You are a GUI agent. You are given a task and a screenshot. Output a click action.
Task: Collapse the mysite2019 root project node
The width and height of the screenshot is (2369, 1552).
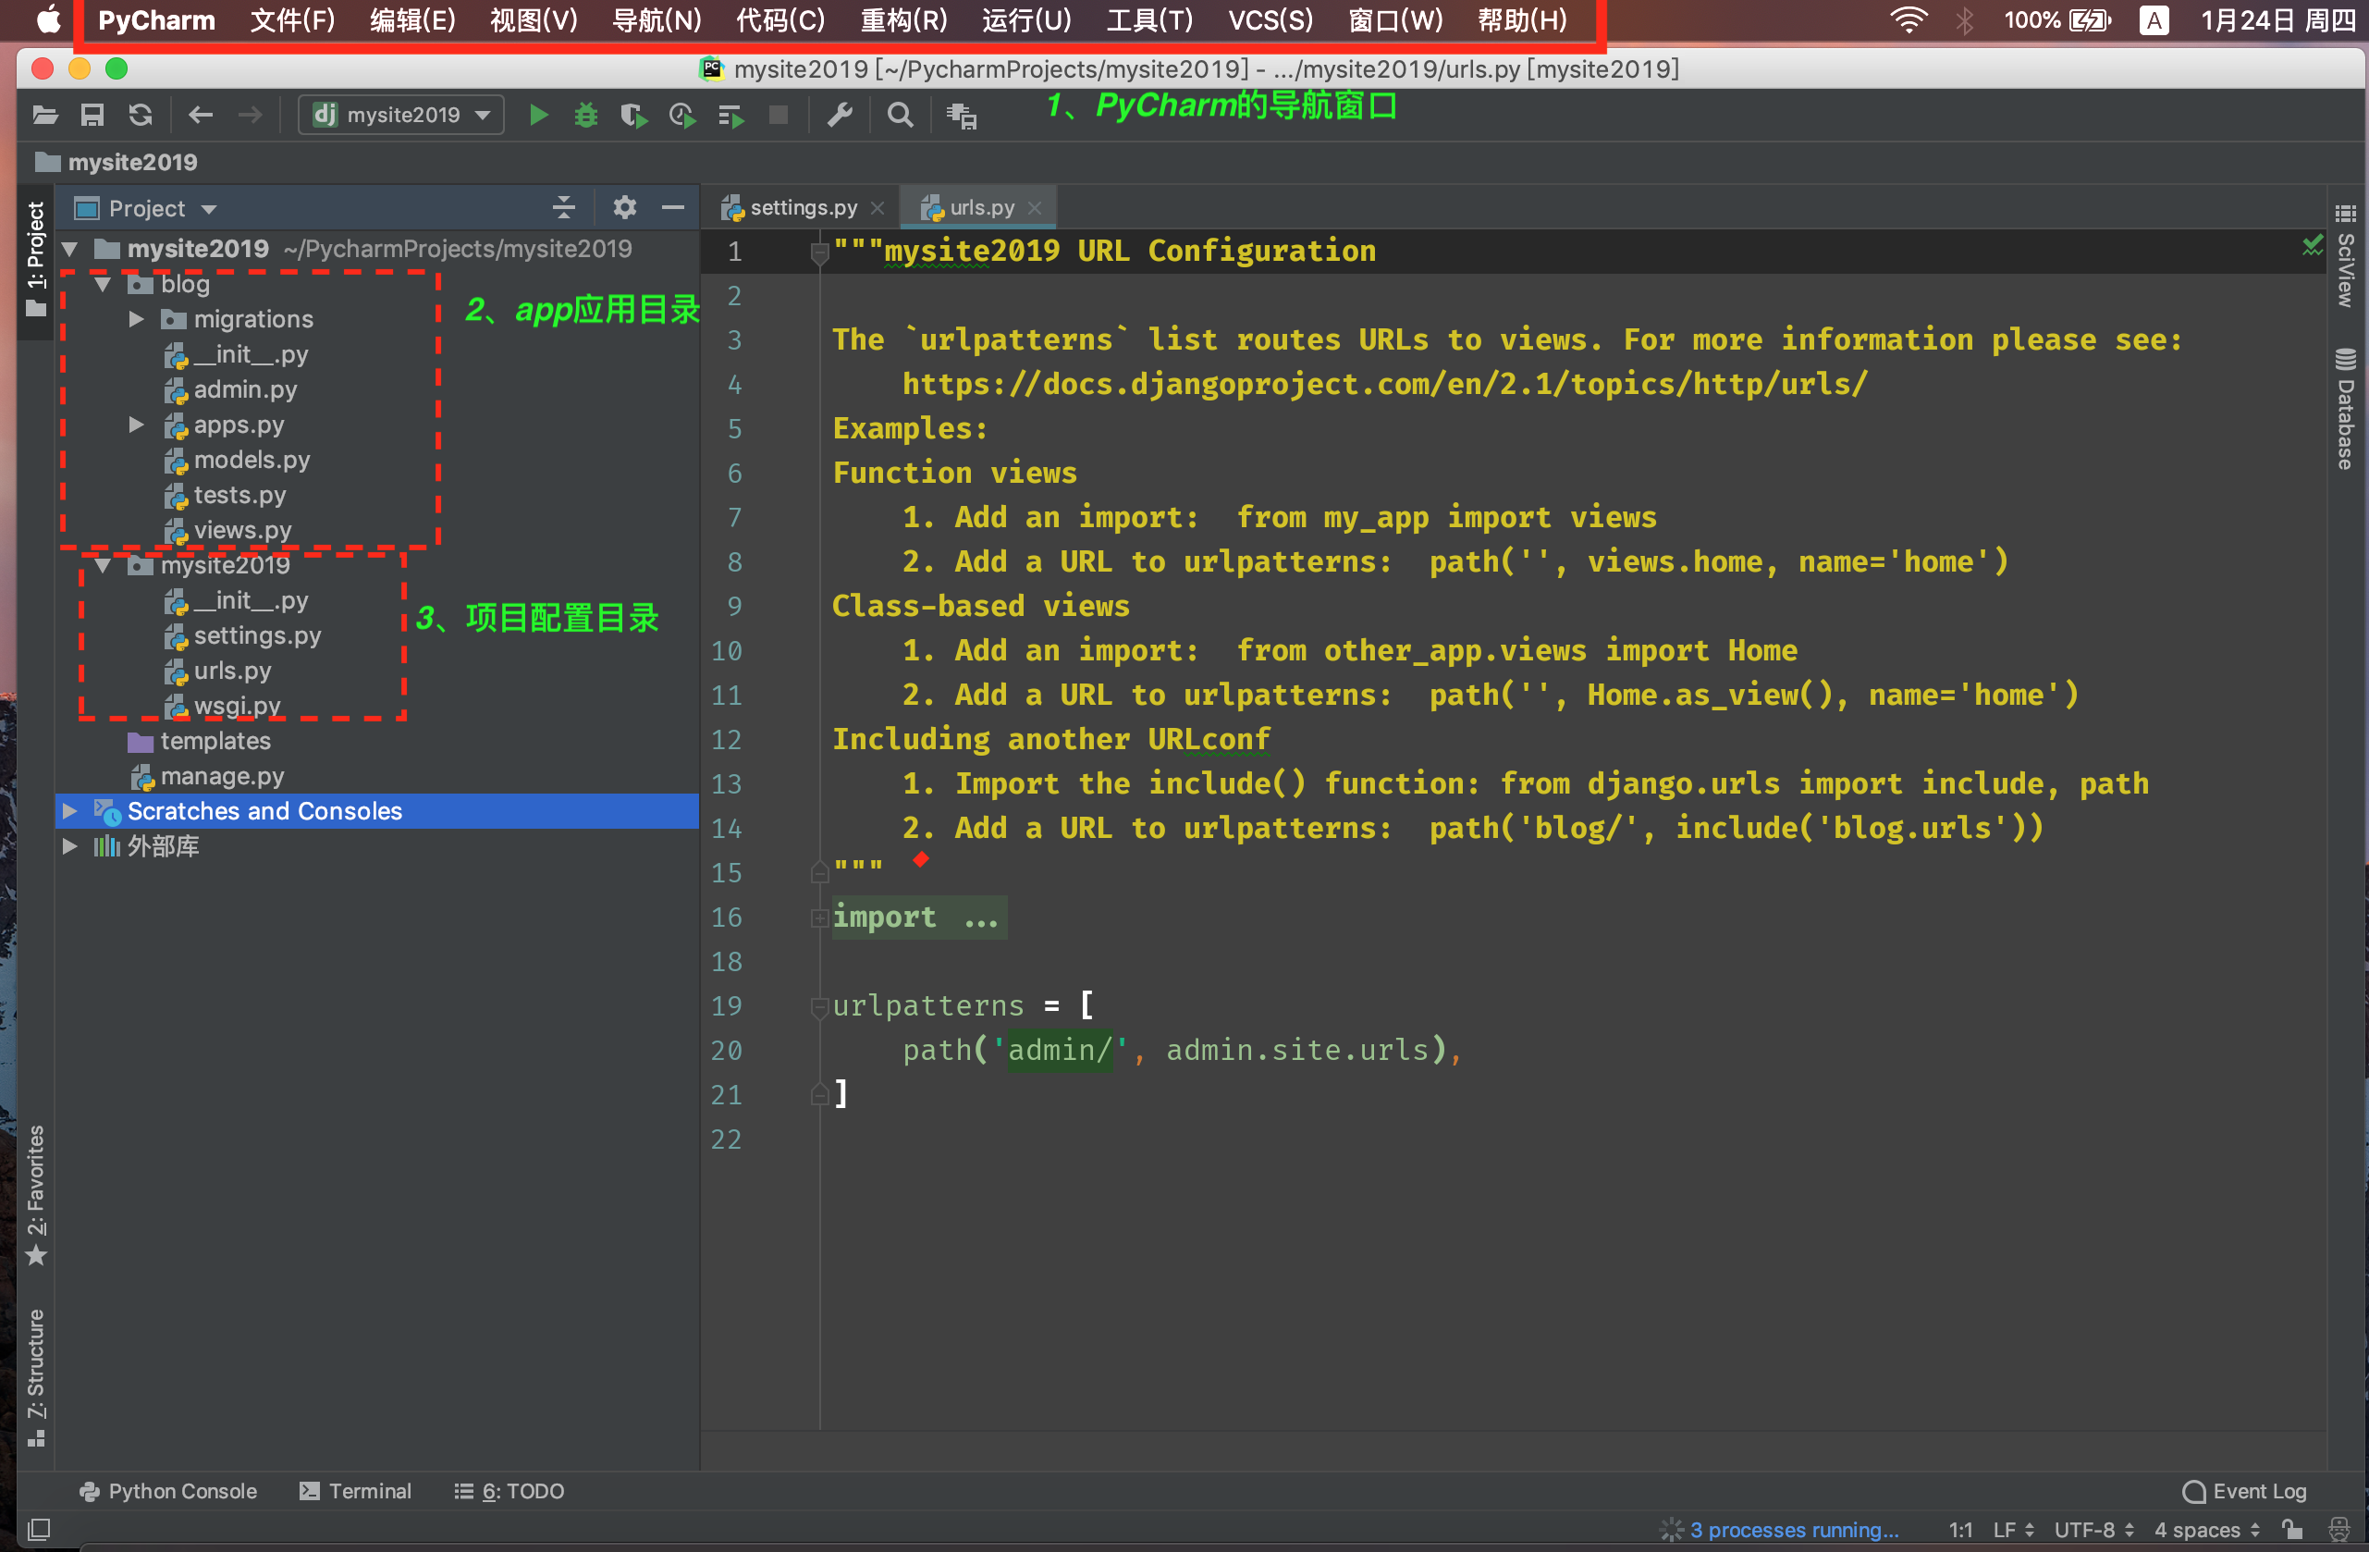(x=69, y=249)
